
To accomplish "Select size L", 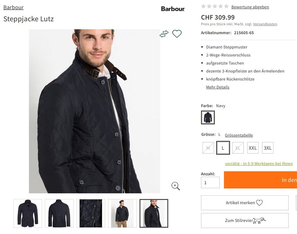I will coord(223,148).
